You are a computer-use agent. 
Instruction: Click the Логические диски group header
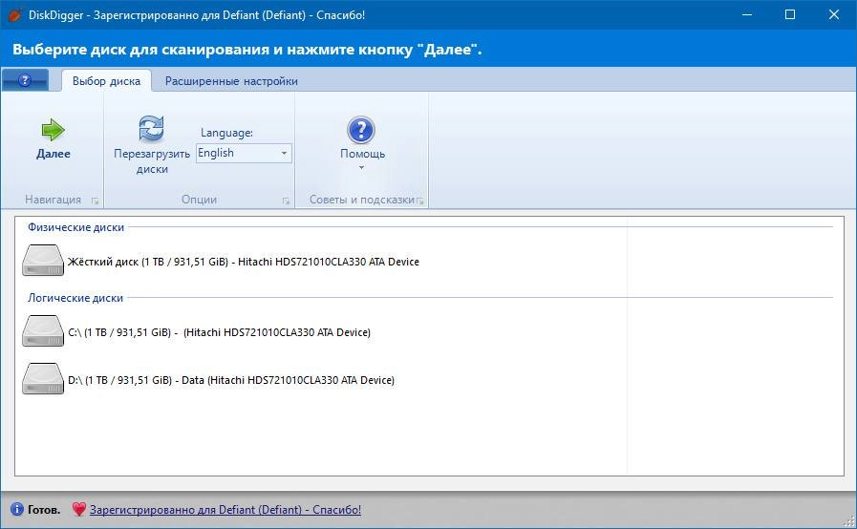(x=75, y=298)
